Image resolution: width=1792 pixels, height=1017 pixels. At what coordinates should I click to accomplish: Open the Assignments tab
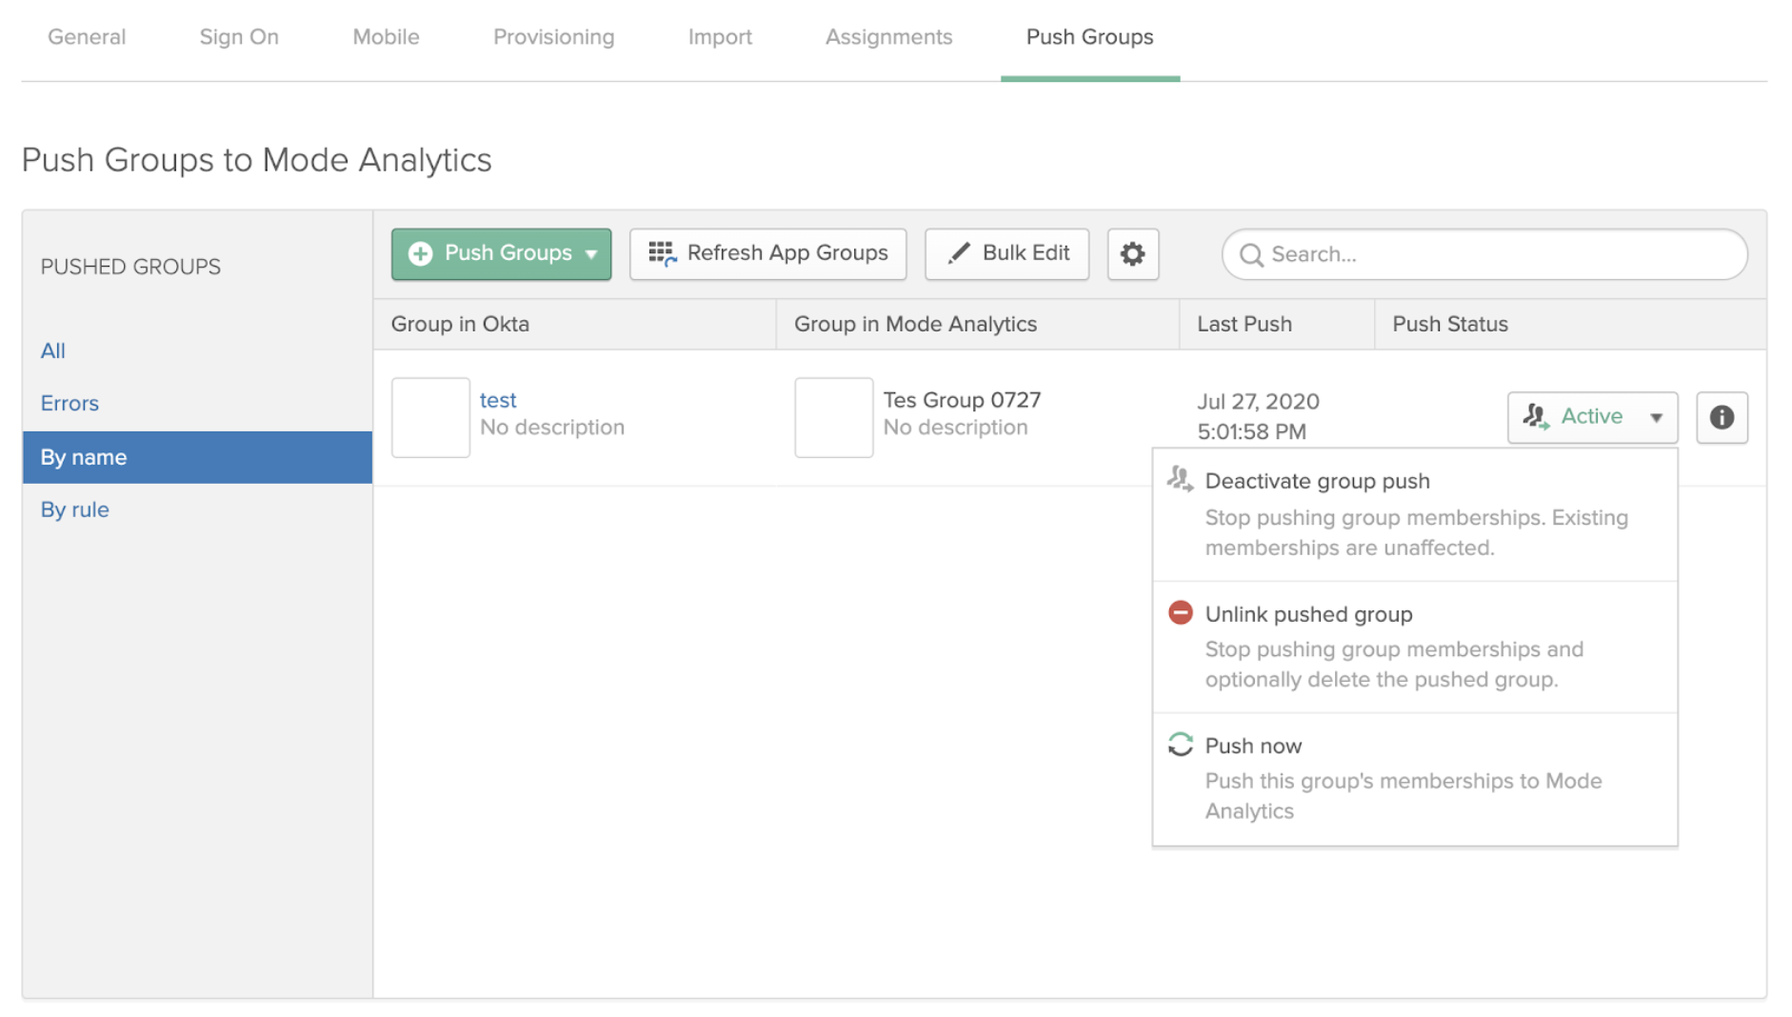[888, 37]
